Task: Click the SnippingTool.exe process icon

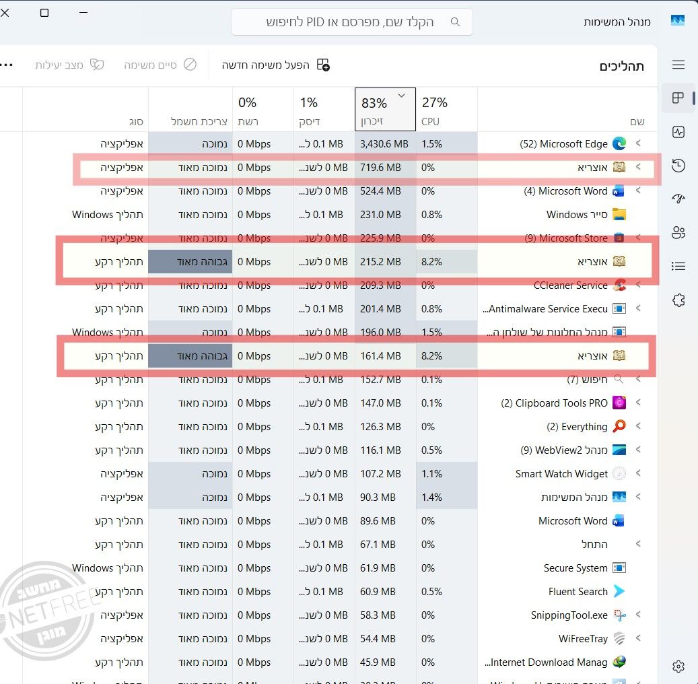Action: click(619, 615)
